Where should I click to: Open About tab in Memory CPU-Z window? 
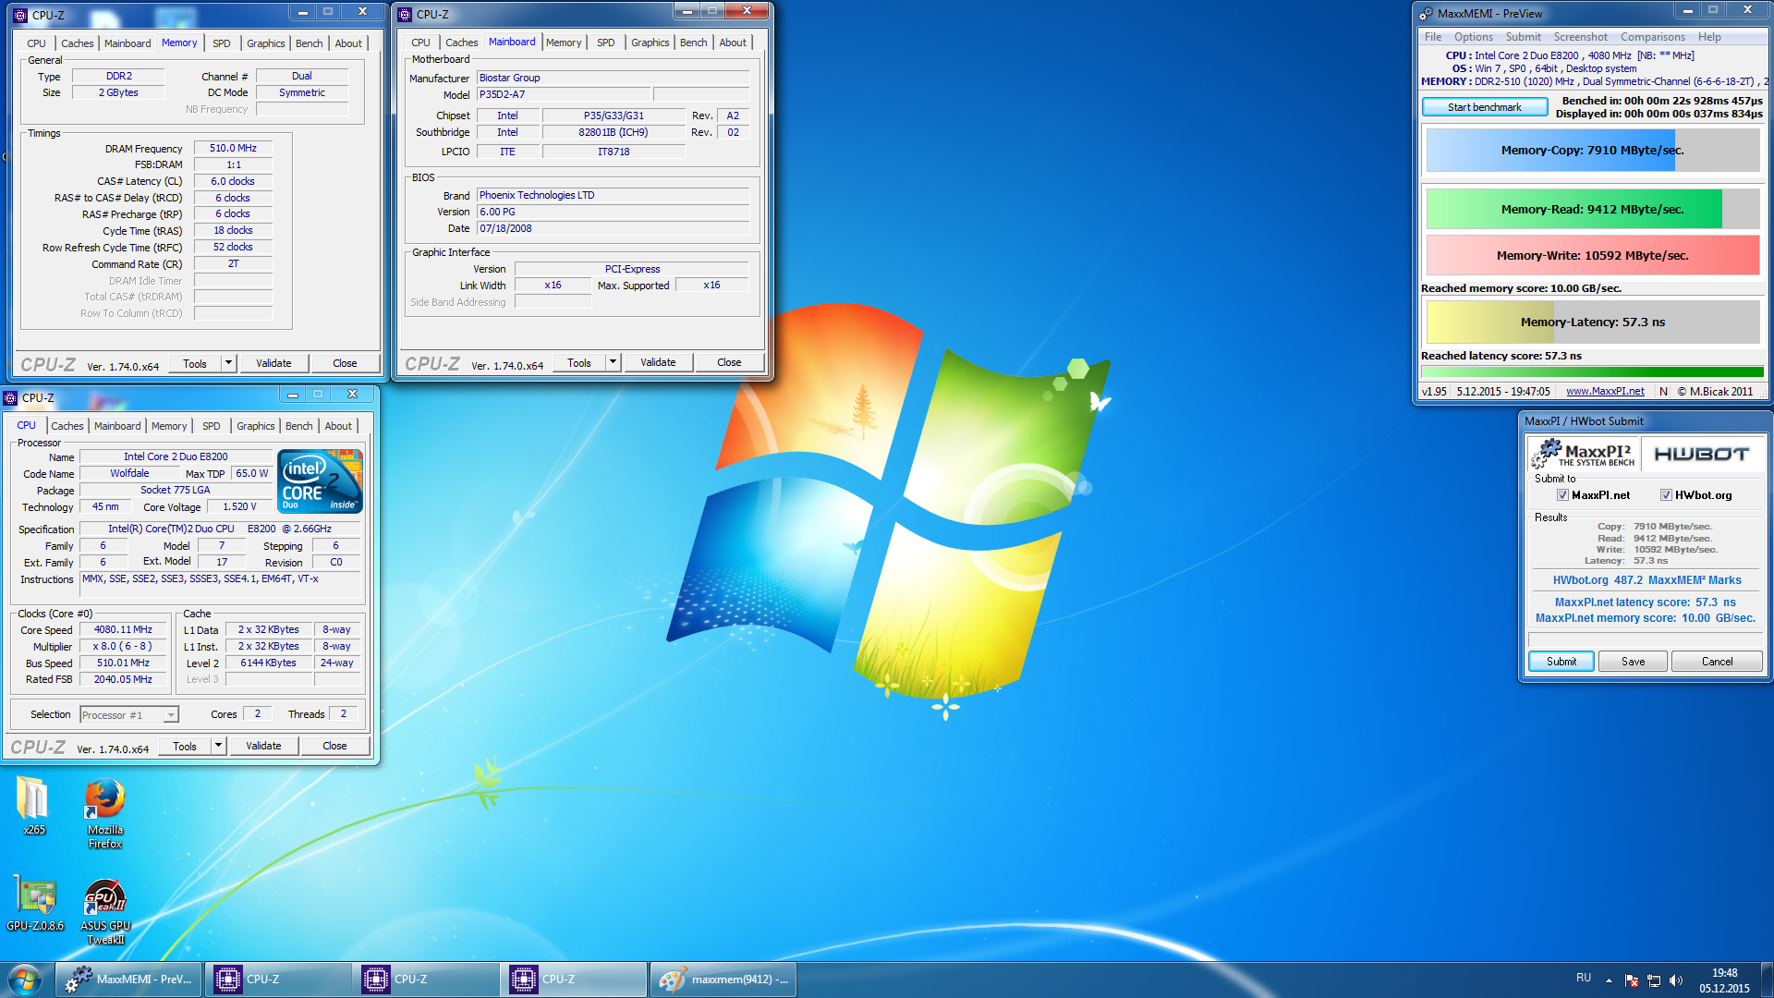(x=348, y=43)
